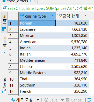Select the Chinese cell
This screenshot has width=94, height=102.
(x=37, y=67)
